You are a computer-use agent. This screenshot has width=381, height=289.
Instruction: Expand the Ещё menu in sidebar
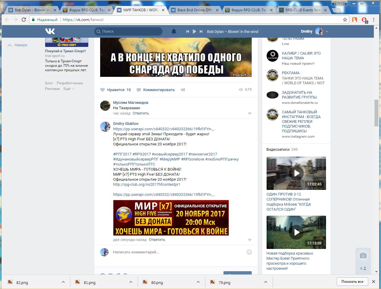pyautogui.click(x=69, y=89)
